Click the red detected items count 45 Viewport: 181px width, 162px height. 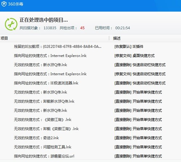[x=82, y=28]
